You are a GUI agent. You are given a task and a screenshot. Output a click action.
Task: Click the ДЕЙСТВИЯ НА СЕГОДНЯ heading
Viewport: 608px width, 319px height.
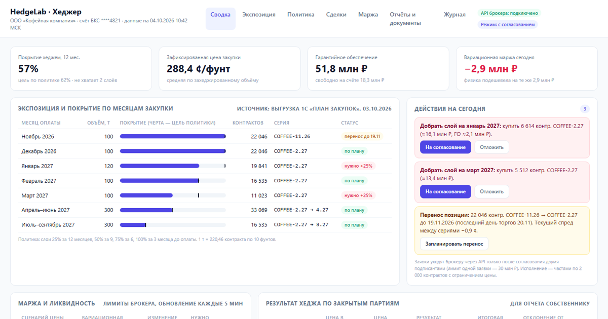coord(450,109)
